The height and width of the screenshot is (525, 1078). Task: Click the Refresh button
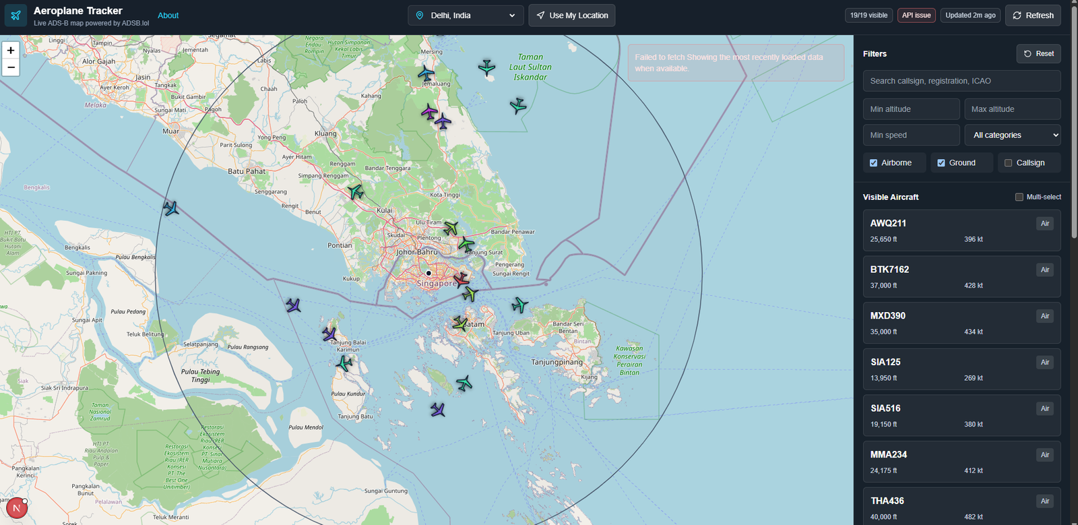(x=1033, y=16)
